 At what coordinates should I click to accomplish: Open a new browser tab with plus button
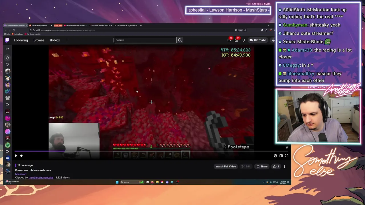141,25
